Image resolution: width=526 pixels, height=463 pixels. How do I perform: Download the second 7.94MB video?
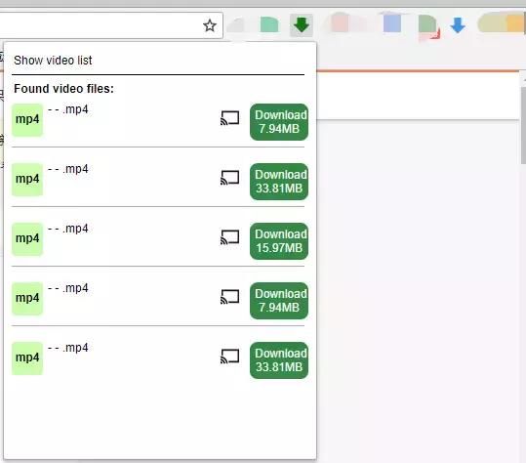(x=279, y=301)
